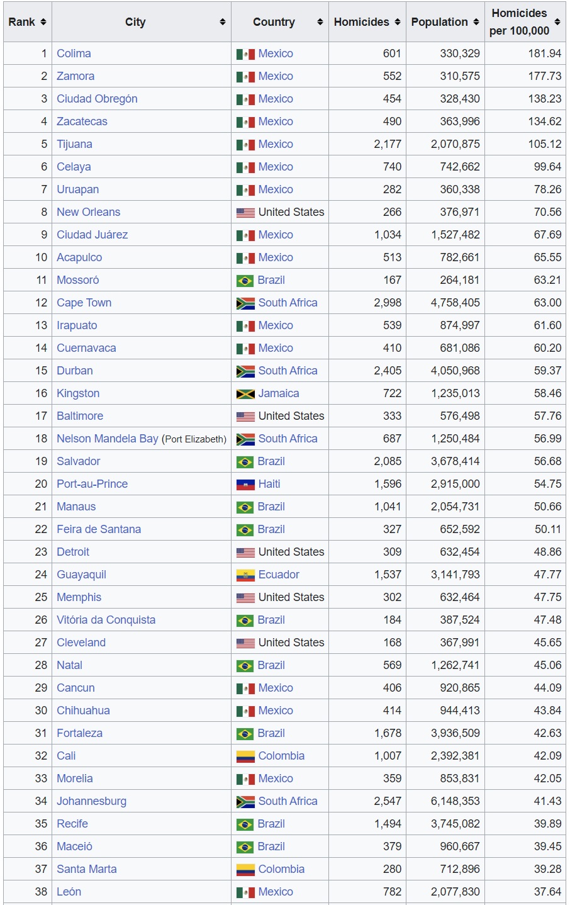Select the homicide rate value 181.94

tap(545, 53)
